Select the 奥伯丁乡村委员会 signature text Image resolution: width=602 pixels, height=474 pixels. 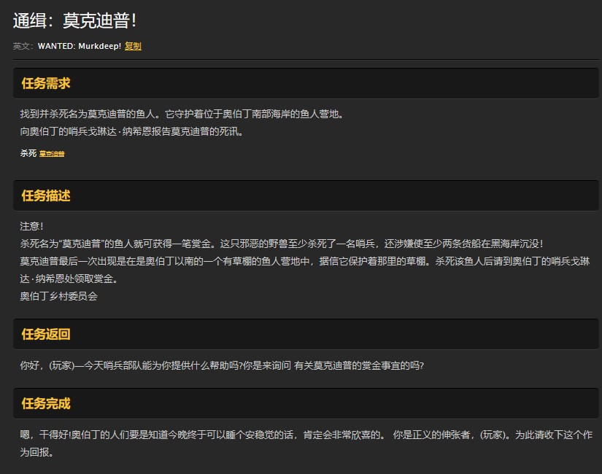[59, 298]
